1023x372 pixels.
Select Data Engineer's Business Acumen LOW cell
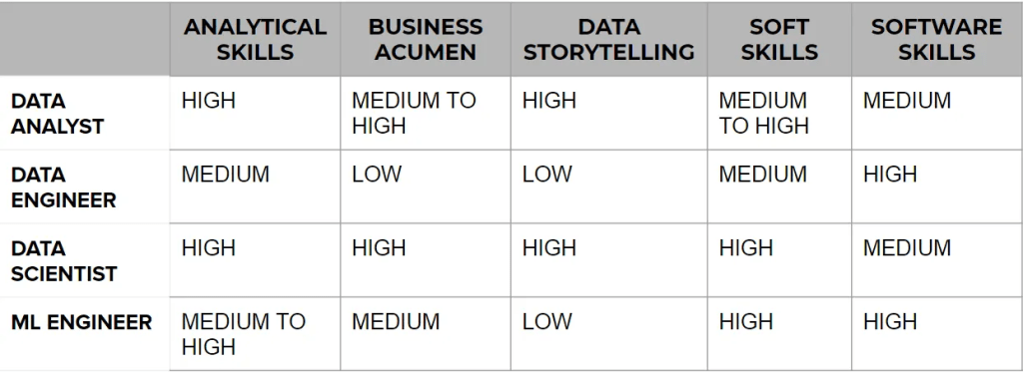(426, 186)
